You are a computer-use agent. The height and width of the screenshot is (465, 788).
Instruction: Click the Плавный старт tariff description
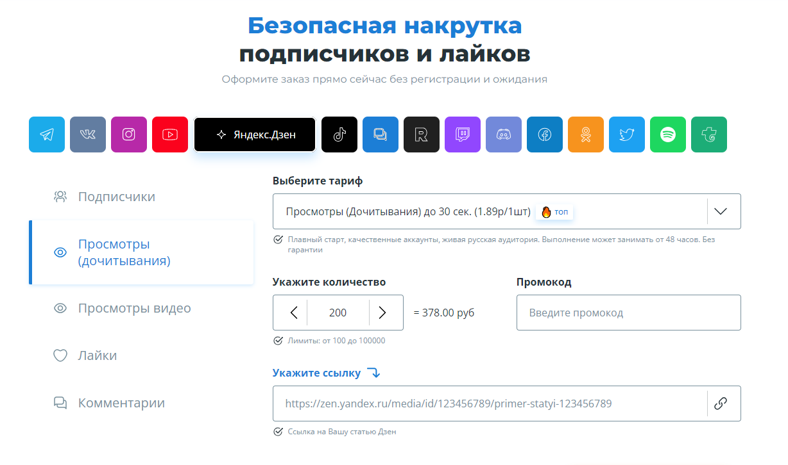click(501, 245)
